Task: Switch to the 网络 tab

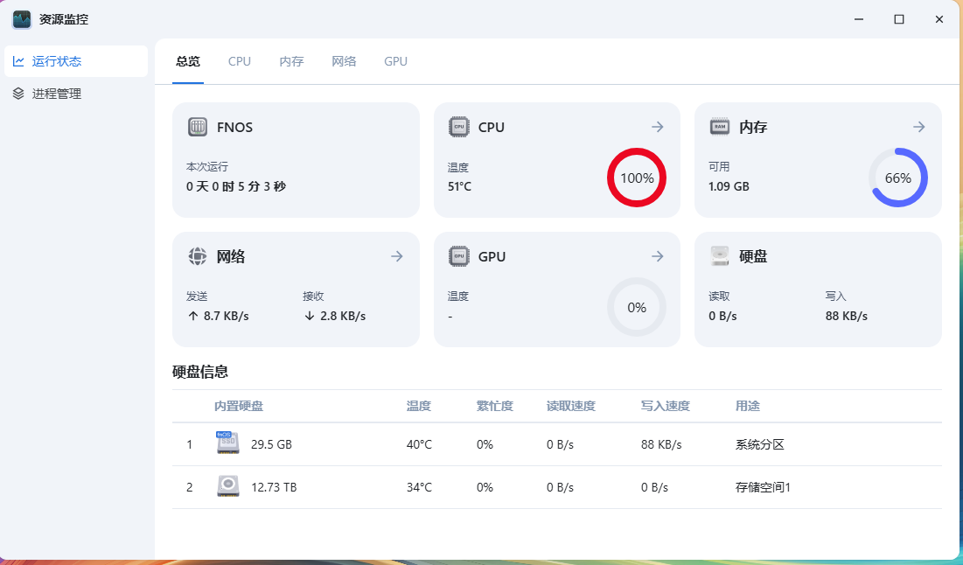Action: (x=344, y=61)
